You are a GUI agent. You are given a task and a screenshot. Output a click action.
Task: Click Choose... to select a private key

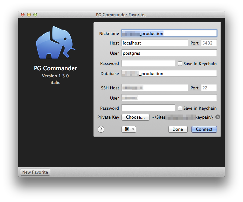(135, 117)
